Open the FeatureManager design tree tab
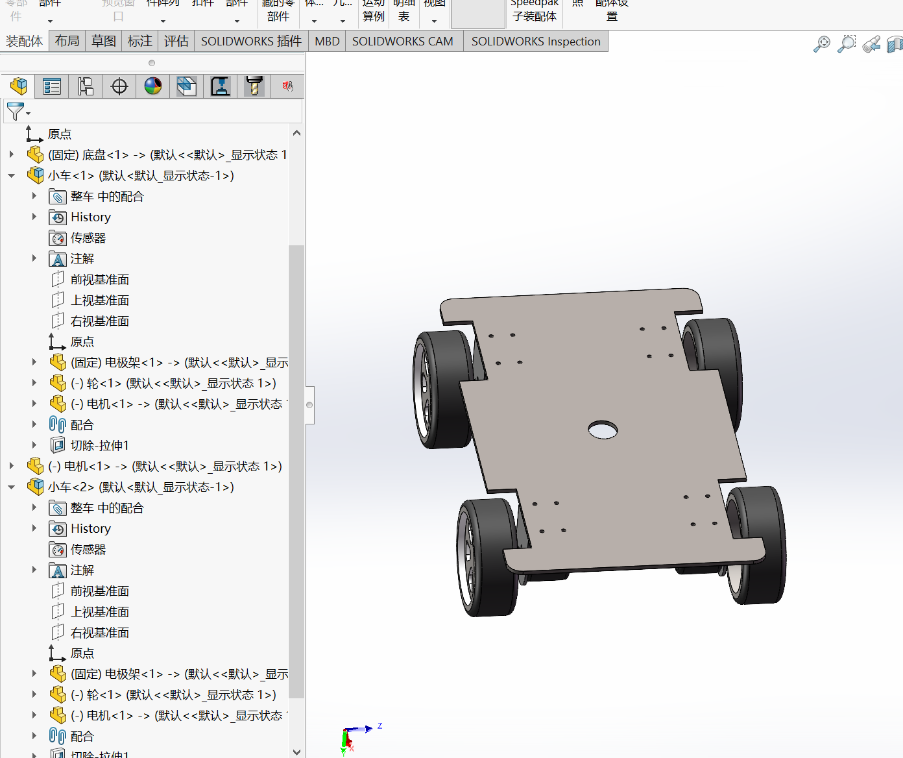 point(18,86)
